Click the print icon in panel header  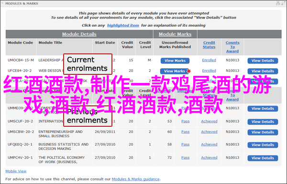point(278,3)
